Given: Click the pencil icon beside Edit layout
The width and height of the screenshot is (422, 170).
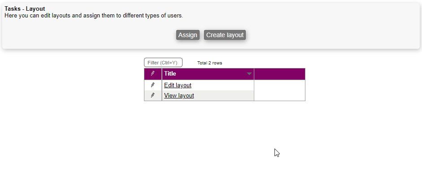Looking at the screenshot, I should [152, 85].
